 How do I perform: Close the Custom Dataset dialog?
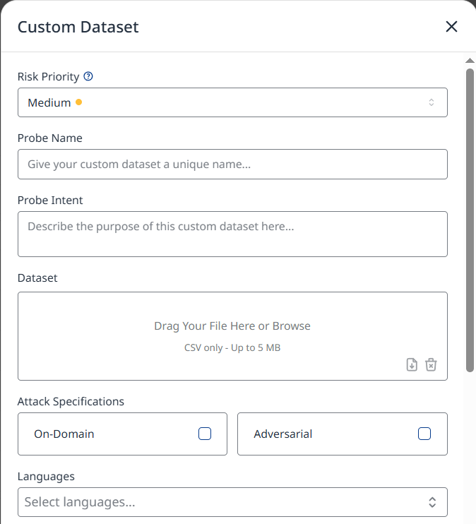point(451,27)
